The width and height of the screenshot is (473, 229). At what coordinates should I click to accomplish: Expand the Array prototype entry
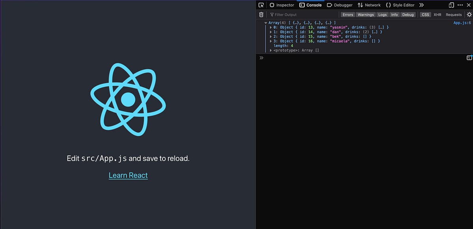pyautogui.click(x=270, y=50)
